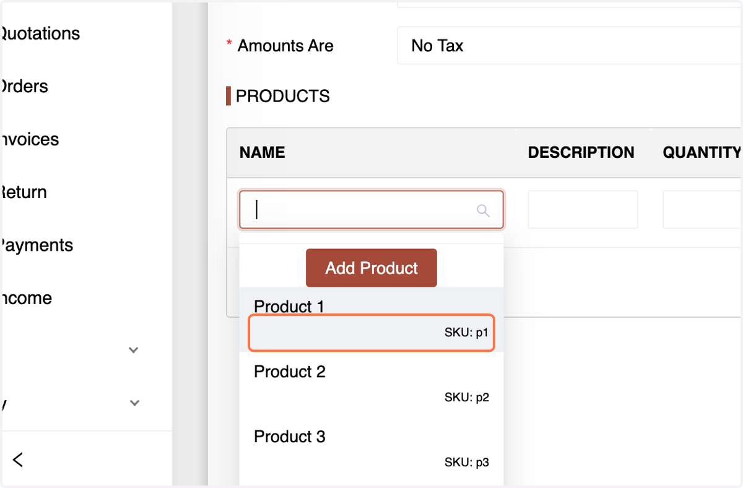This screenshot has height=488, width=743.
Task: Collapse the sidebar with the back arrow
Action: (x=18, y=460)
